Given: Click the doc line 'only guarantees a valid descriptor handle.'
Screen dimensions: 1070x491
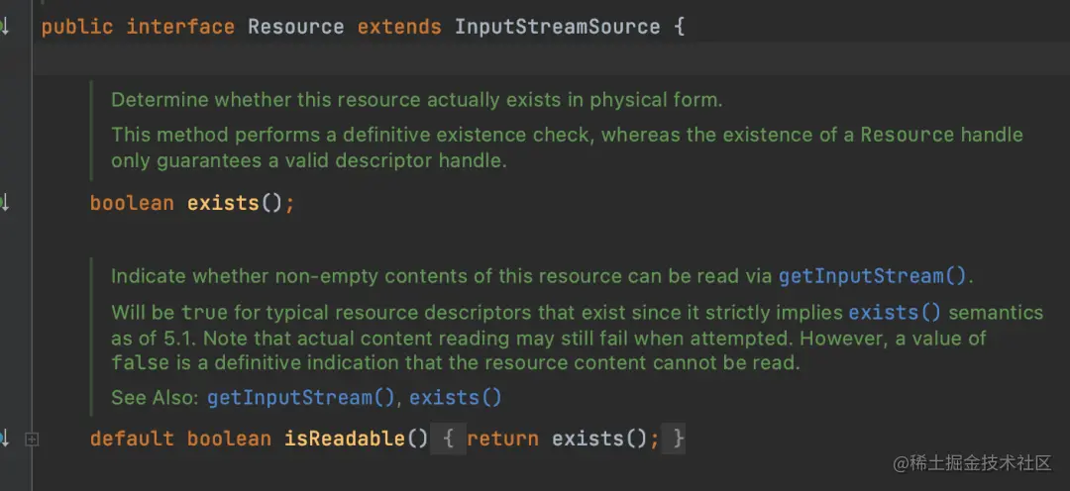Looking at the screenshot, I should point(309,161).
